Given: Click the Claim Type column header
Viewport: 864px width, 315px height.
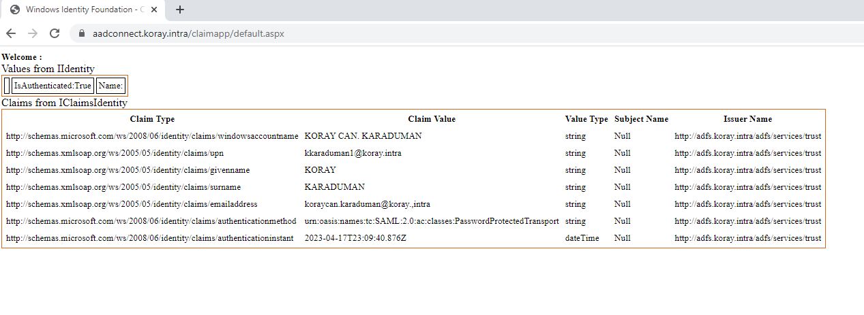Looking at the screenshot, I should pos(152,119).
